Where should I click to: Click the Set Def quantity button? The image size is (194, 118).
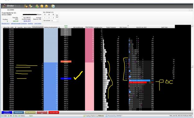[x=57, y=16]
